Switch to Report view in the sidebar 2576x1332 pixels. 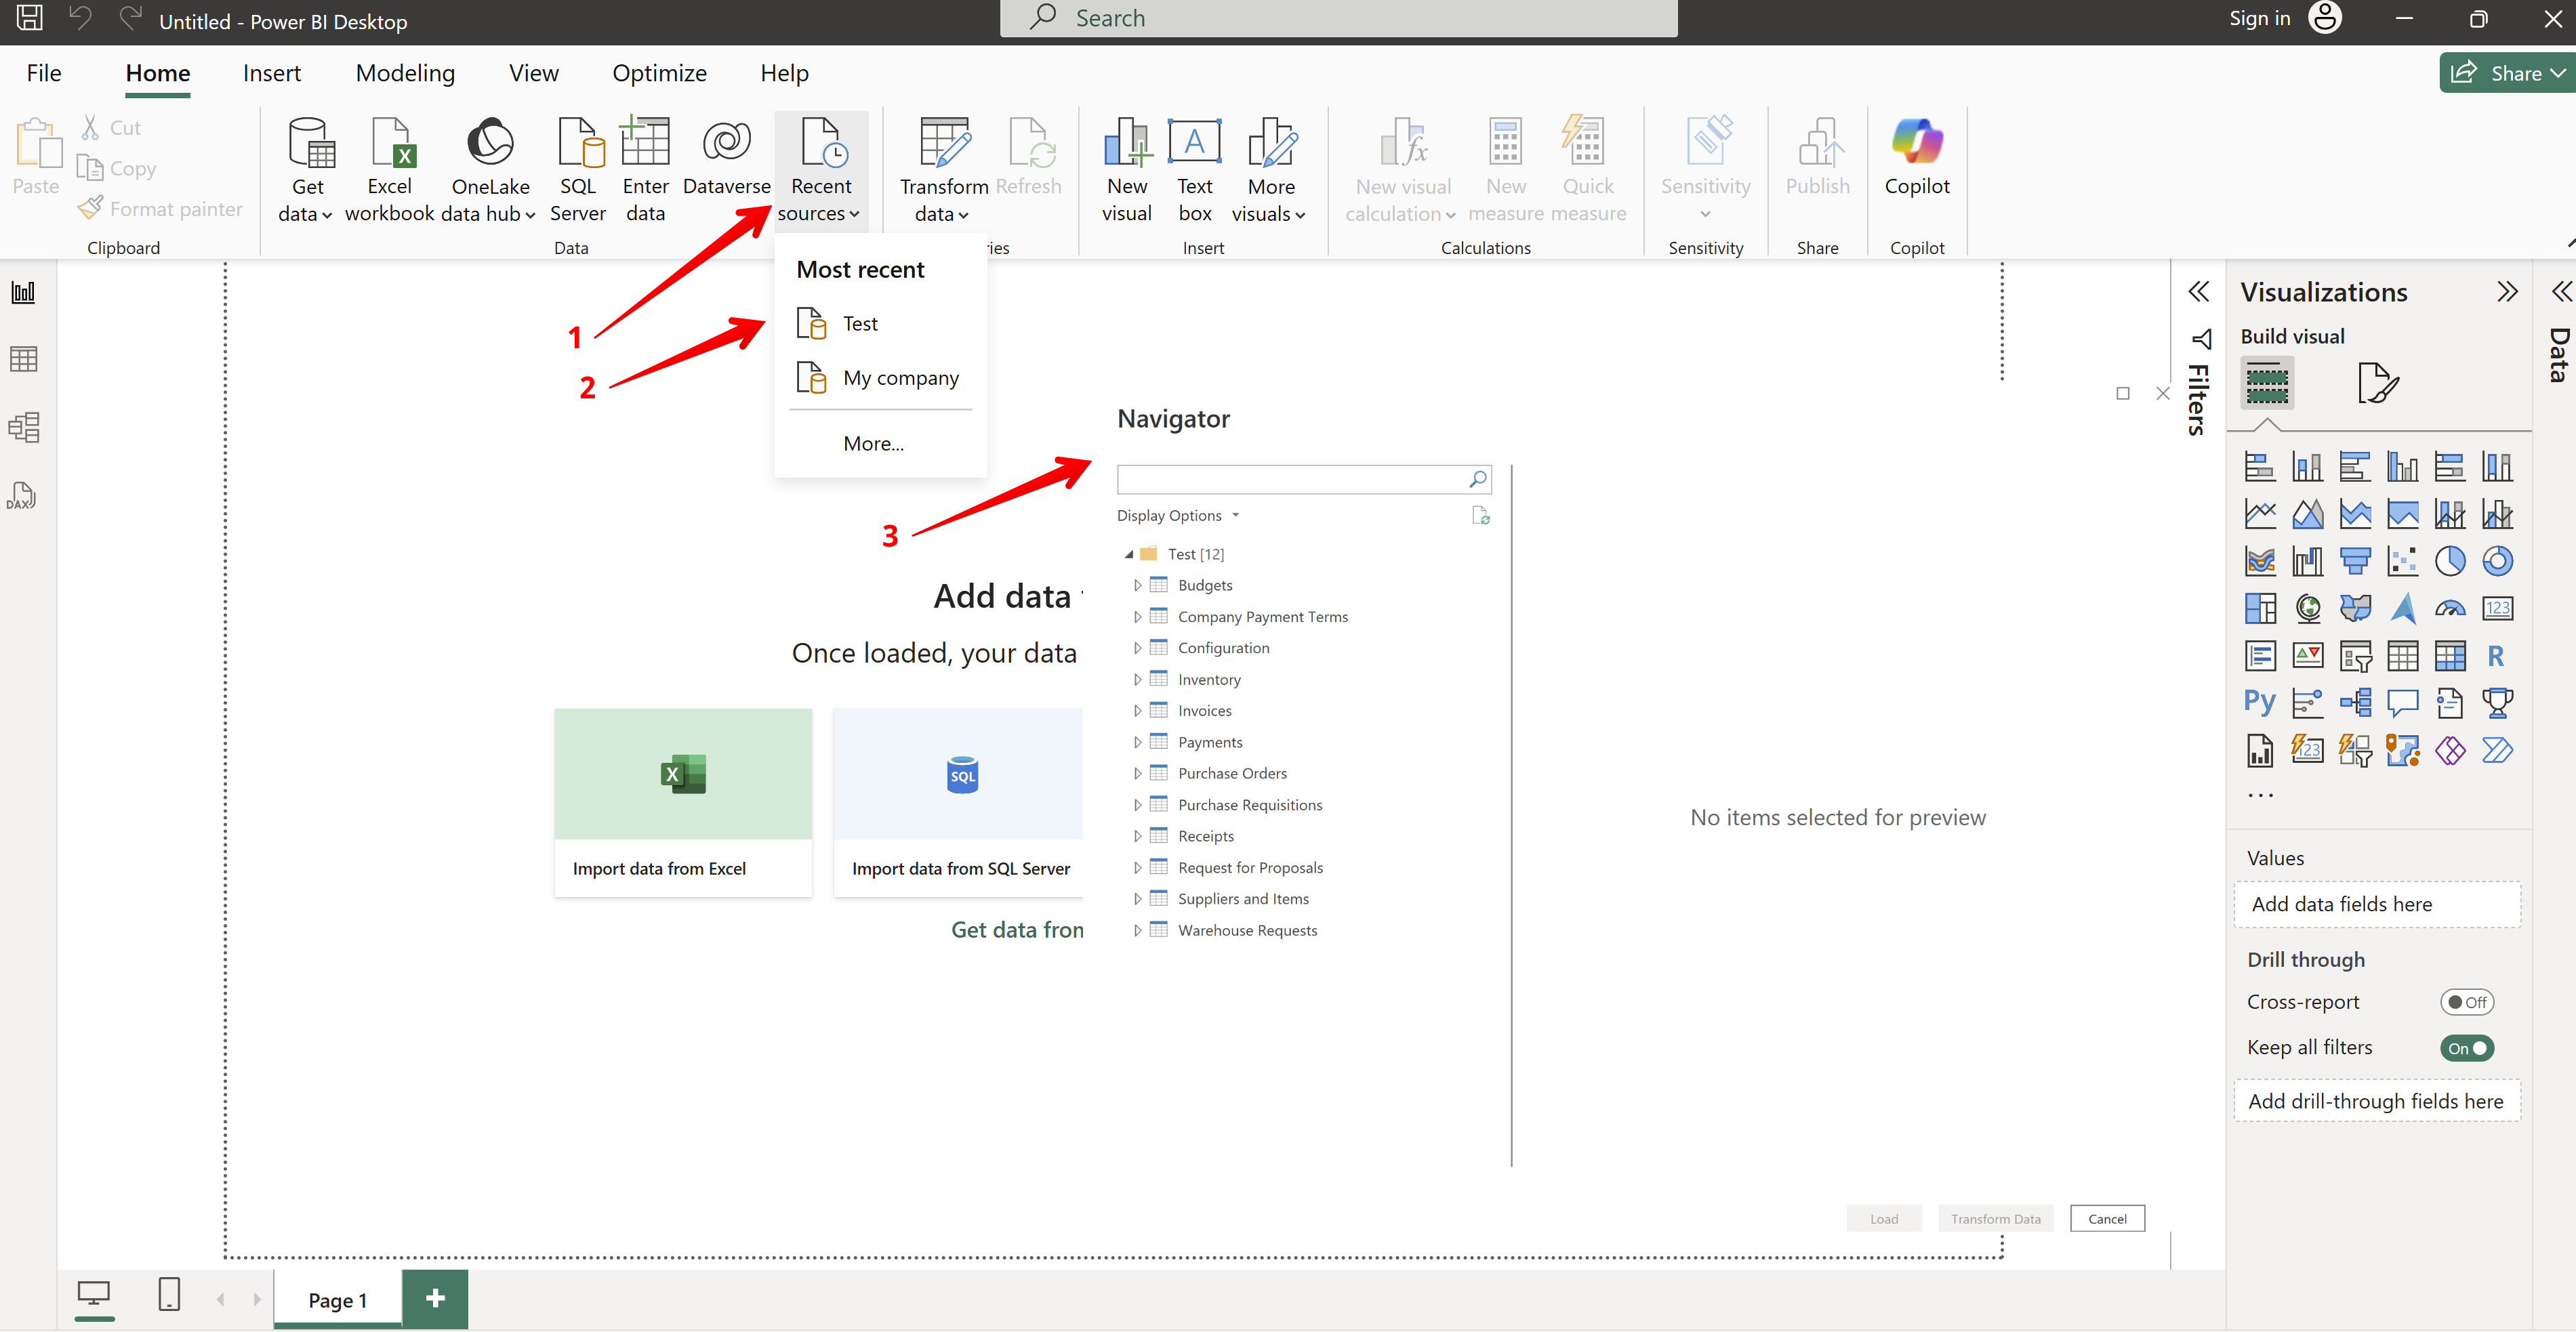tap(23, 292)
